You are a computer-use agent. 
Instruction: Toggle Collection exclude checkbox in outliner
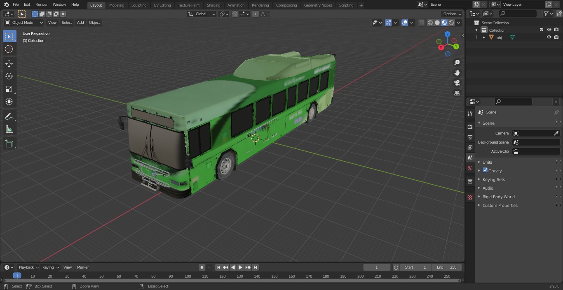click(x=542, y=30)
